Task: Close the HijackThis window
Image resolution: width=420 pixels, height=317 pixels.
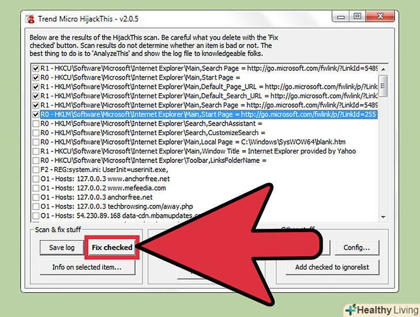Action: pos(380,16)
